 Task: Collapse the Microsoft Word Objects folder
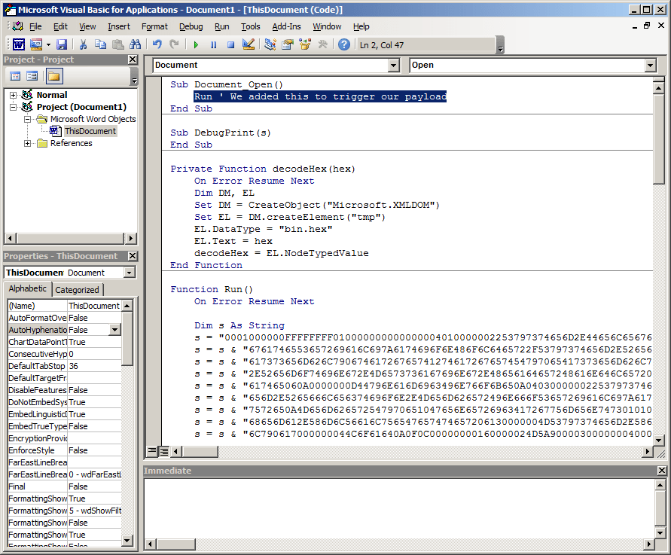27,119
